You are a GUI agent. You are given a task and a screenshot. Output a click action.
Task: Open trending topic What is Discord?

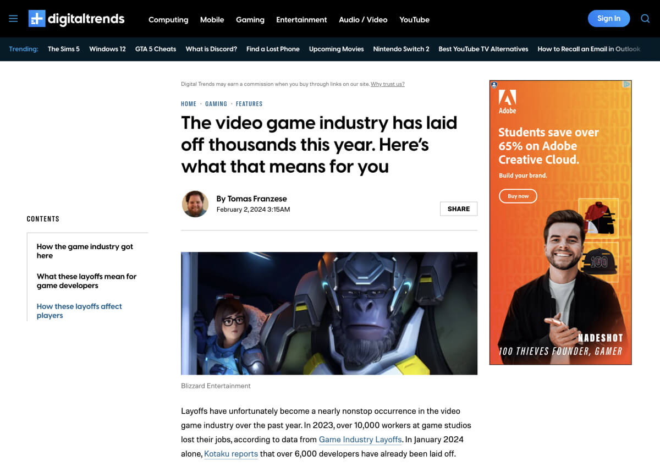211,49
